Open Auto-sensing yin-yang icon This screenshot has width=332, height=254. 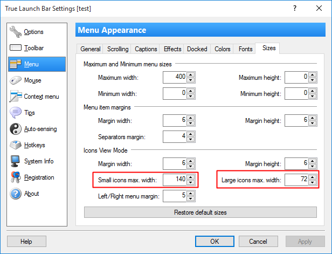pyautogui.click(x=16, y=129)
